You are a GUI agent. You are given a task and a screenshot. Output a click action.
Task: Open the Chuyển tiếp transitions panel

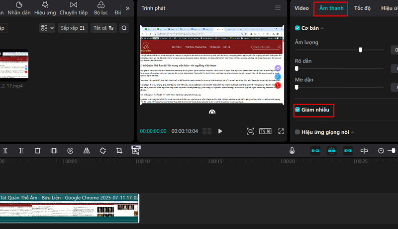coord(73,8)
